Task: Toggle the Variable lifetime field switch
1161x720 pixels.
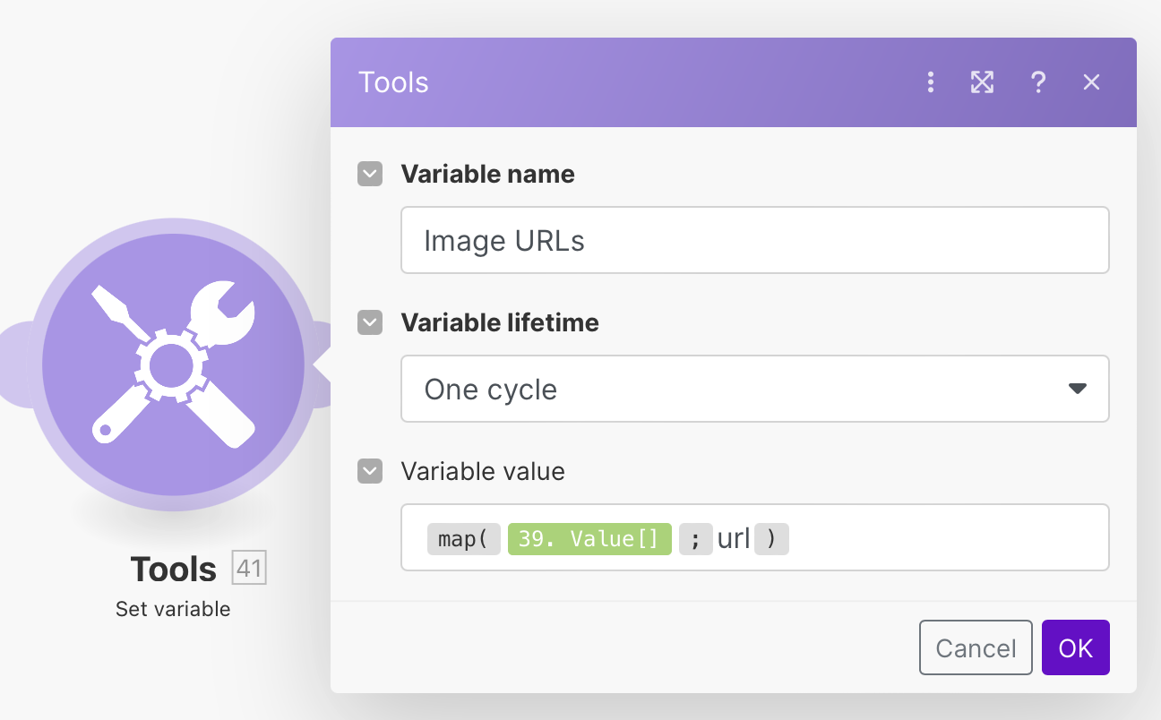Action: [x=370, y=322]
